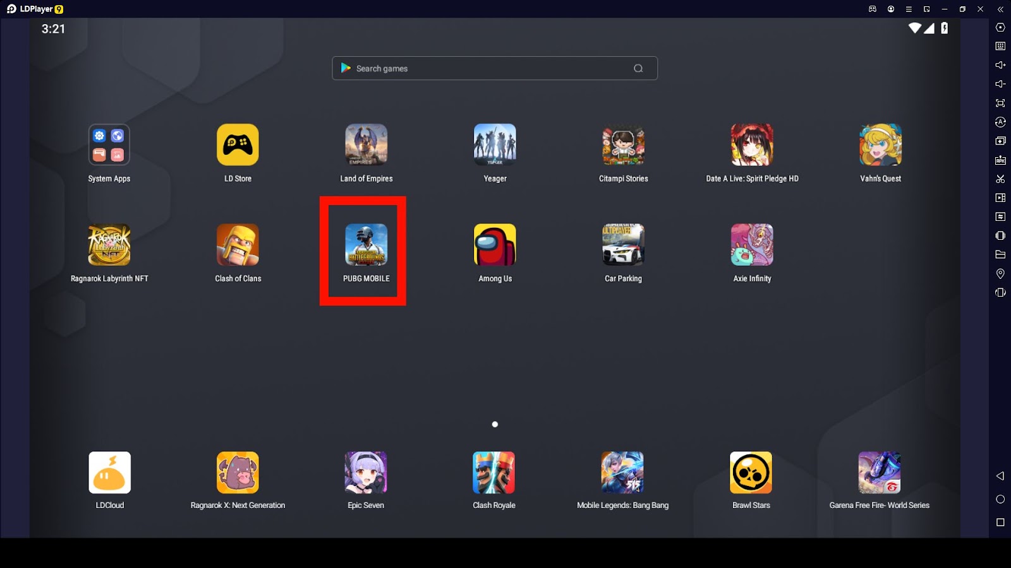1011x568 pixels.
Task: Launch Axie Infinity
Action: pos(752,245)
